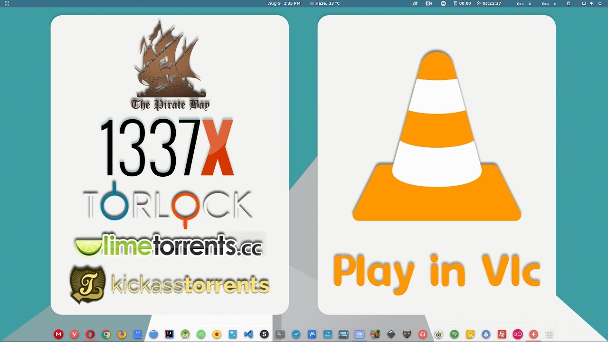Viewport: 608px width, 342px height.
Task: Open the terminal emulator from the dock
Action: coord(280,334)
